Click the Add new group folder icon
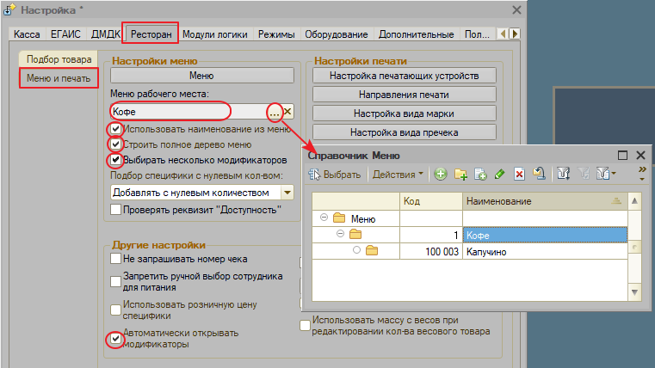This screenshot has height=368, width=655. [460, 175]
